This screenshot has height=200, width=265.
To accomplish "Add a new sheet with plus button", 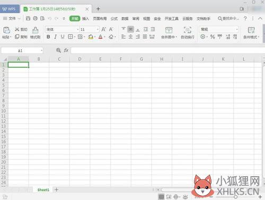I will [56, 190].
